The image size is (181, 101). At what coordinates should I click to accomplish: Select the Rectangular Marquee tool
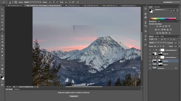click(2, 13)
